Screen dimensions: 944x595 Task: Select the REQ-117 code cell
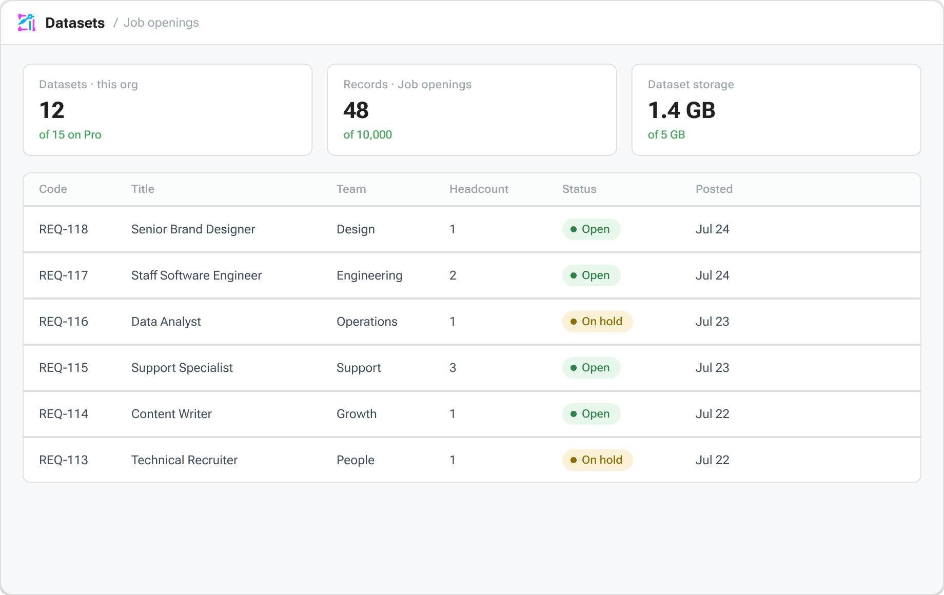pos(64,275)
